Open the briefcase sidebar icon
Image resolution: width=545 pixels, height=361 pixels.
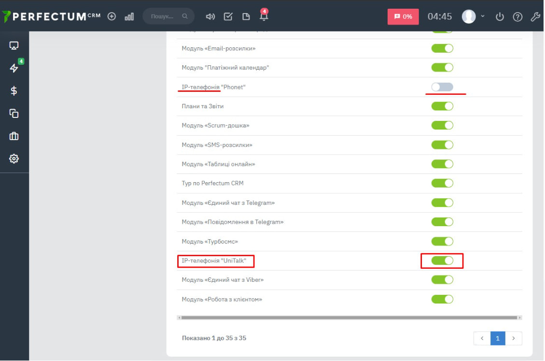pos(14,136)
